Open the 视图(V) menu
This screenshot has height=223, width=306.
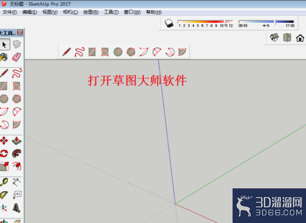coord(50,12)
